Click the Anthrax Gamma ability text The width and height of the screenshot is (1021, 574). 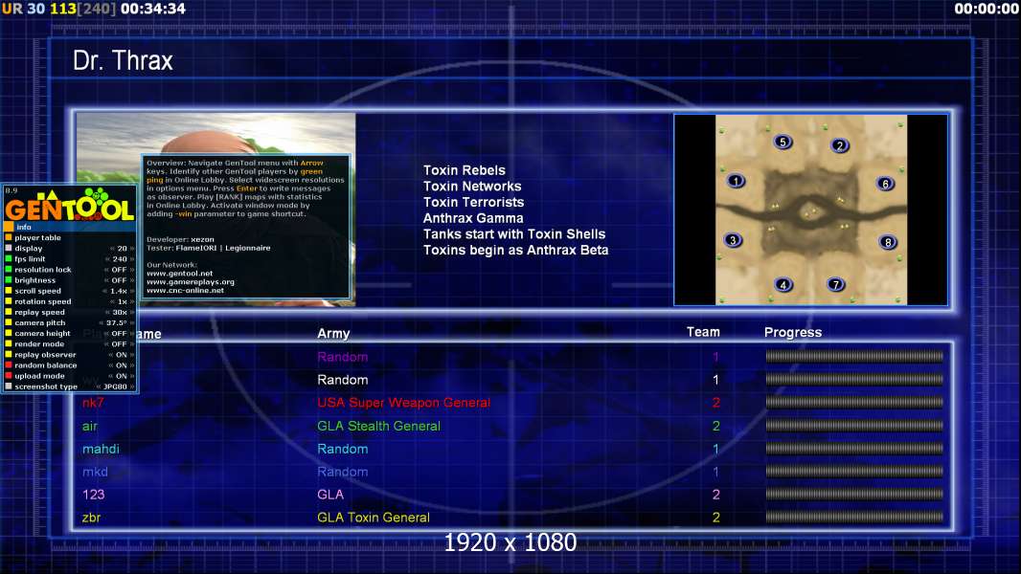473,218
